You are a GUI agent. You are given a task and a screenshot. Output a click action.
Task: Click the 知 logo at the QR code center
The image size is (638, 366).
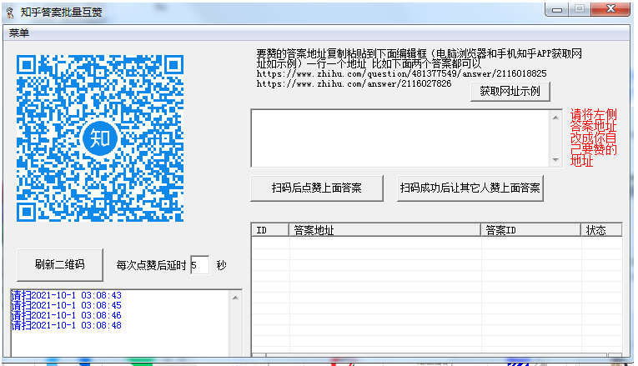101,137
